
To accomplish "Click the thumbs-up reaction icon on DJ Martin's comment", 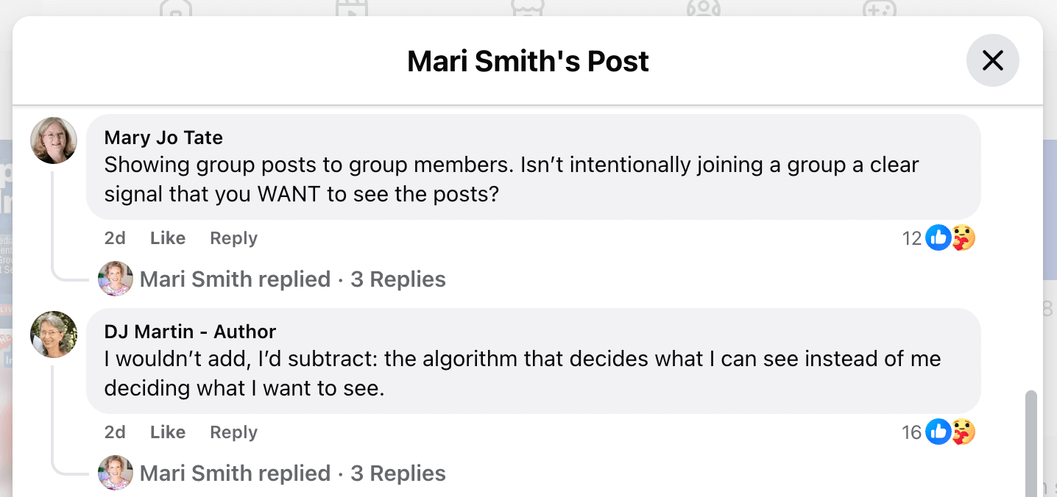I will click(x=938, y=432).
